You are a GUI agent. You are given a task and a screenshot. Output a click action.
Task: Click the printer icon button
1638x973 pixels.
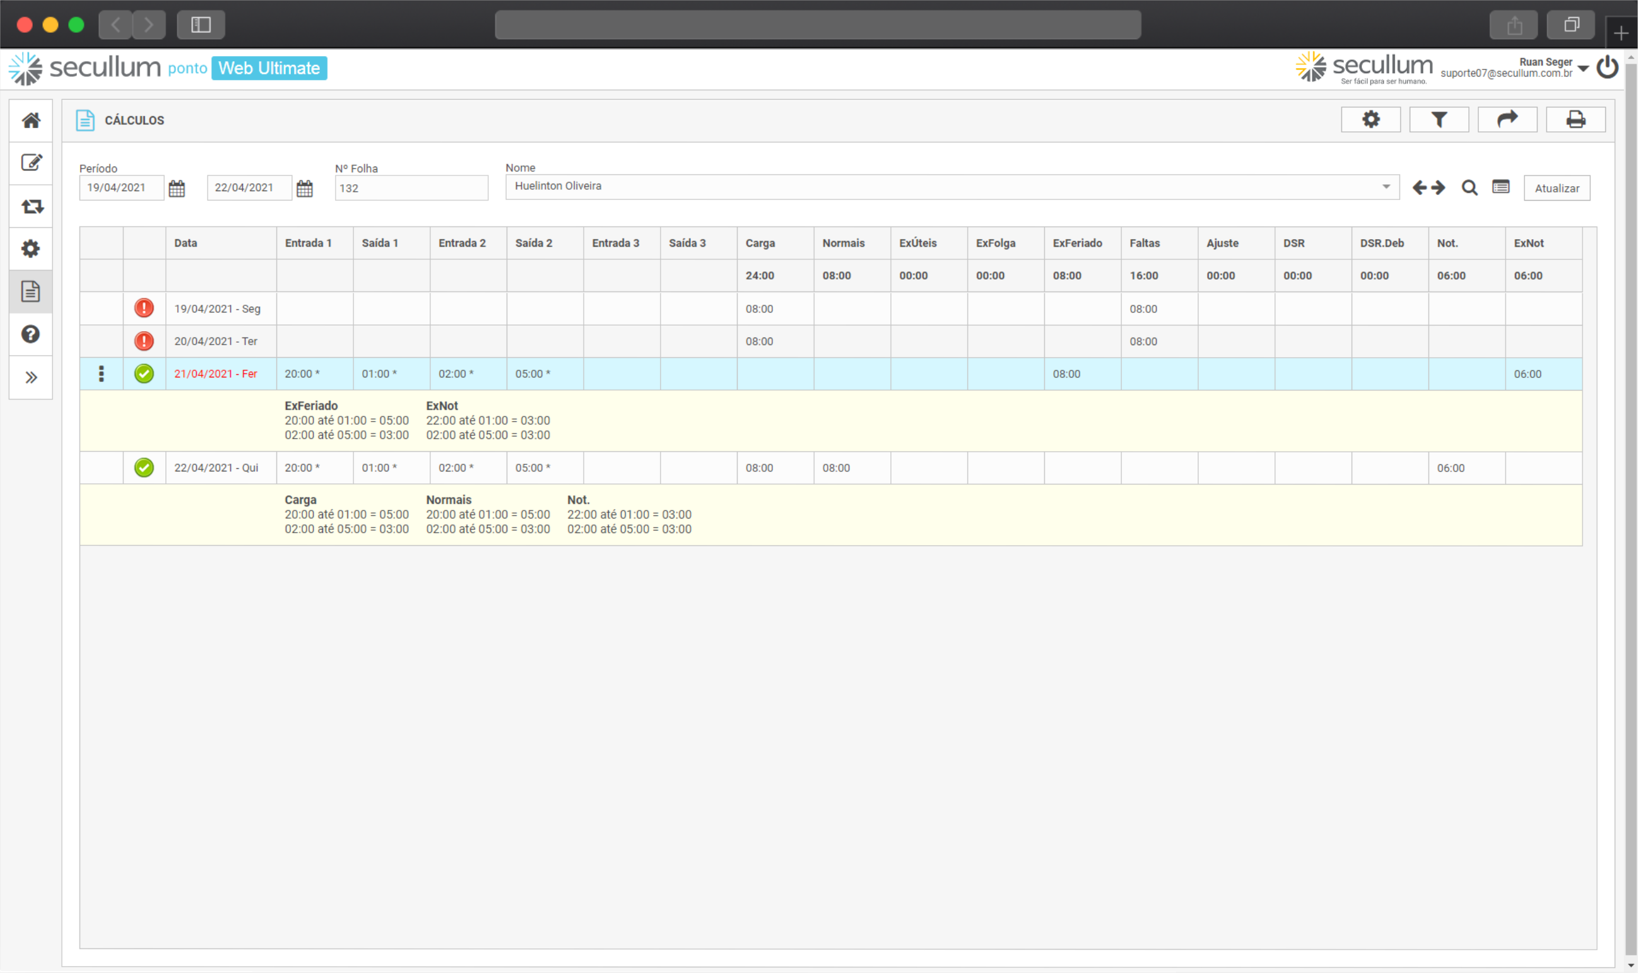(1575, 119)
